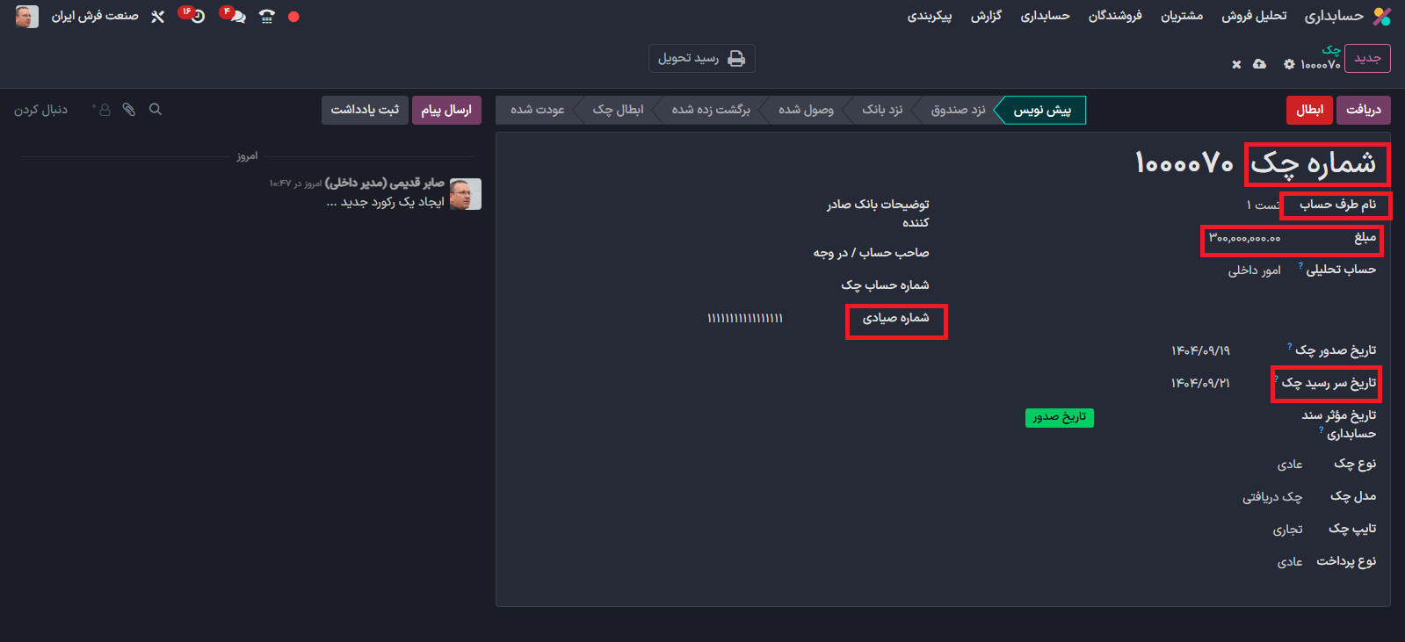Viewport: 1405px width, 642px height.
Task: Show followers via the person icon
Action: tap(104, 110)
